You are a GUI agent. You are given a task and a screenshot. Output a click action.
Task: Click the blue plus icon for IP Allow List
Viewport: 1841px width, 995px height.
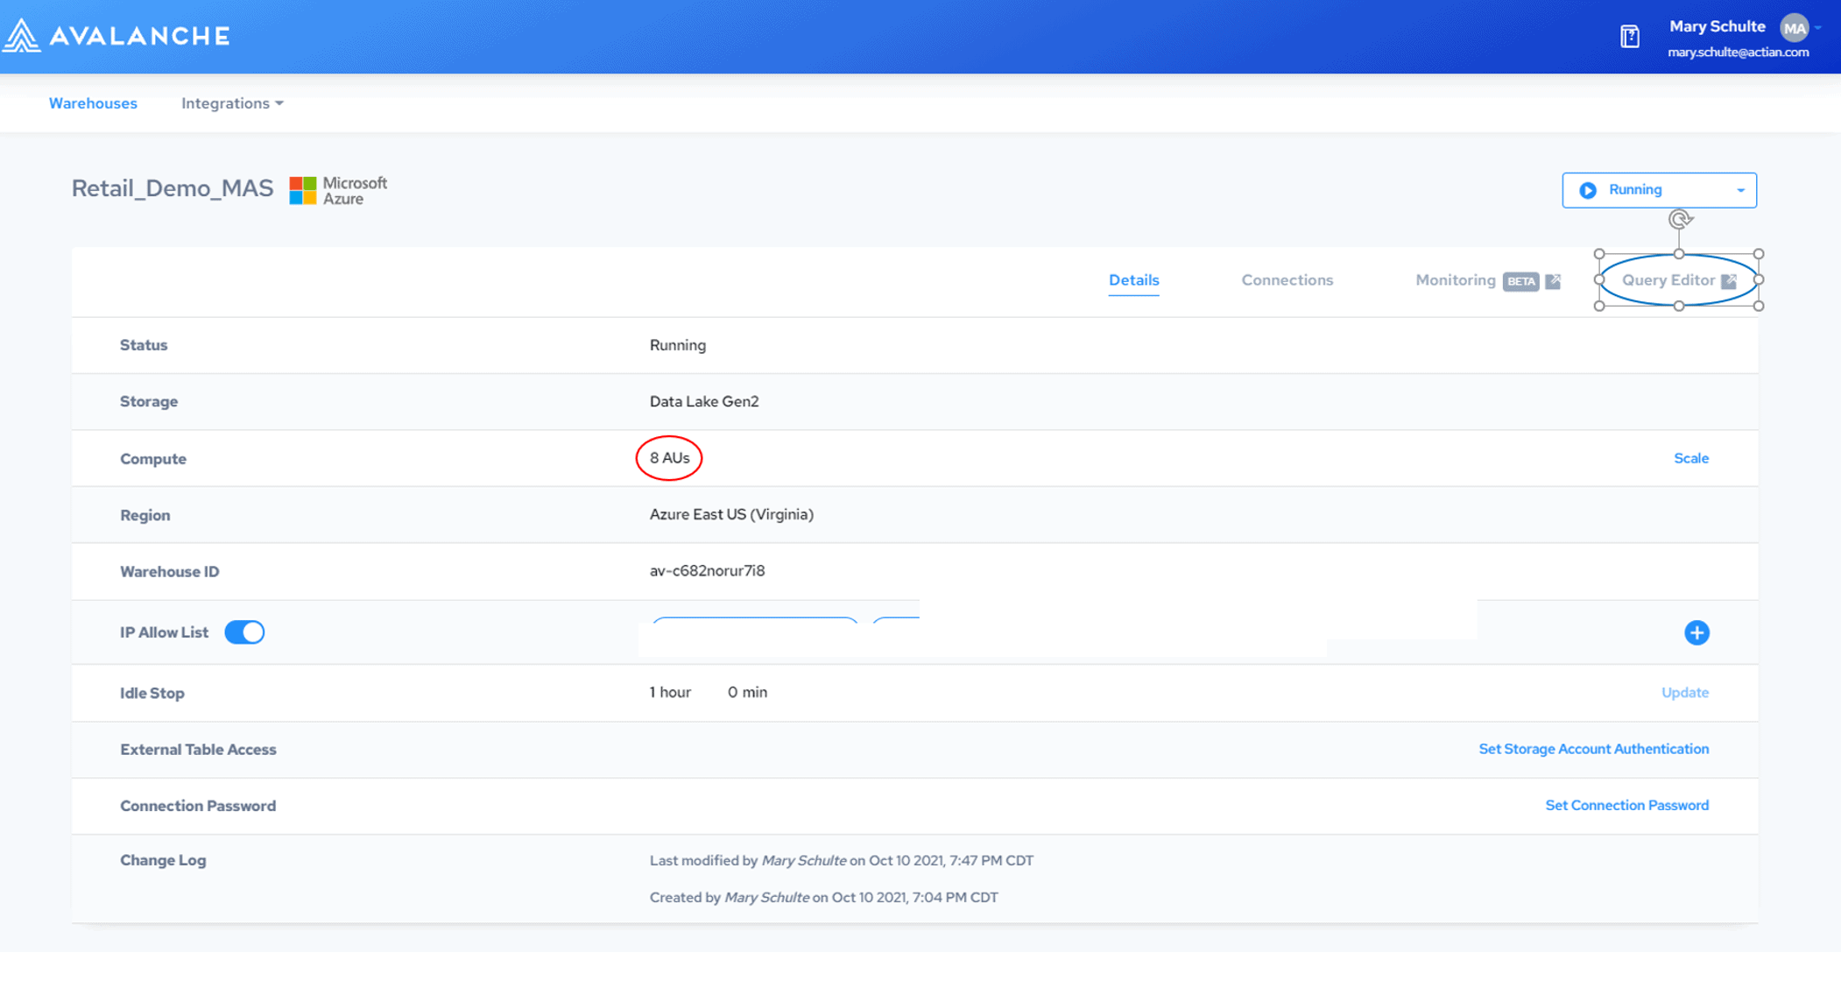tap(1697, 632)
